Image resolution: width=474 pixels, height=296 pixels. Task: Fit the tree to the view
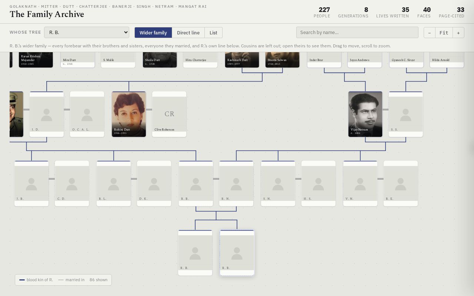444,33
